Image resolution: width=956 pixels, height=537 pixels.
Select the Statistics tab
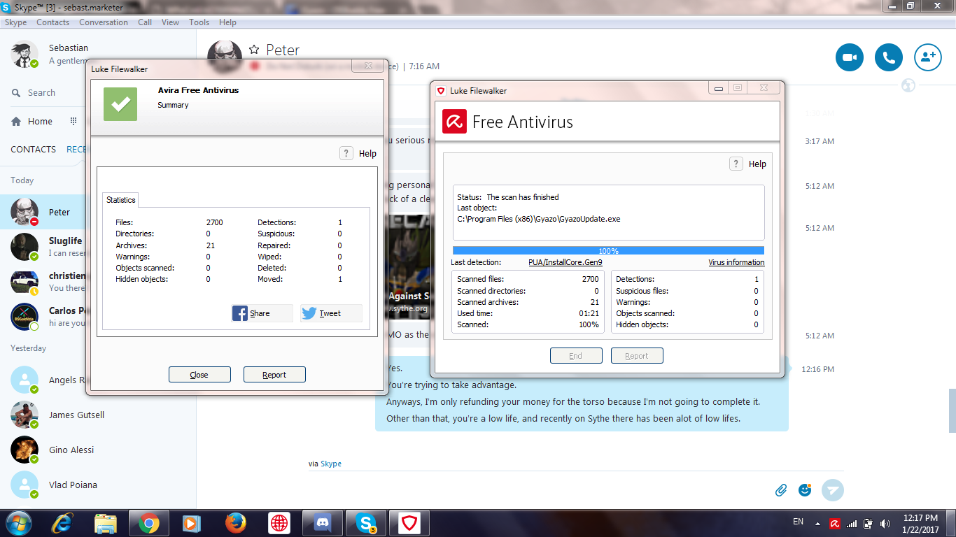120,200
